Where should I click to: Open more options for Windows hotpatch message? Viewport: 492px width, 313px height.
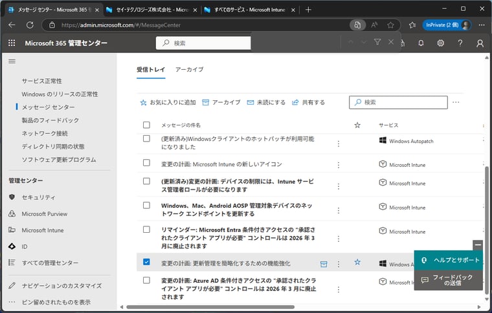[338, 144]
